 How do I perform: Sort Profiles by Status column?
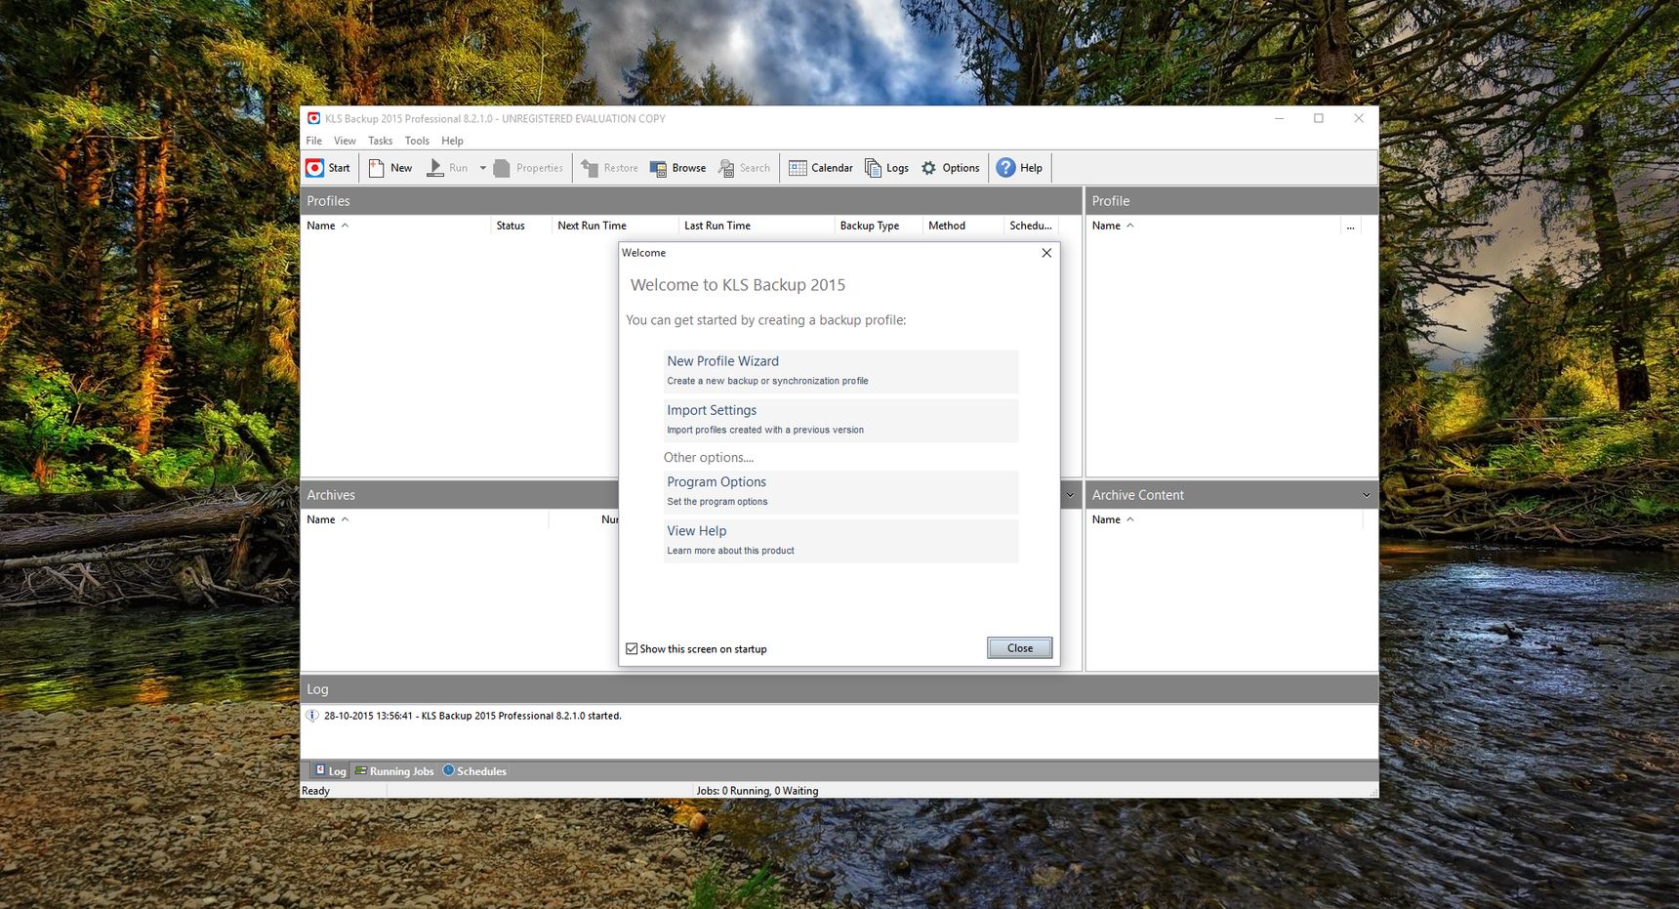(x=520, y=226)
